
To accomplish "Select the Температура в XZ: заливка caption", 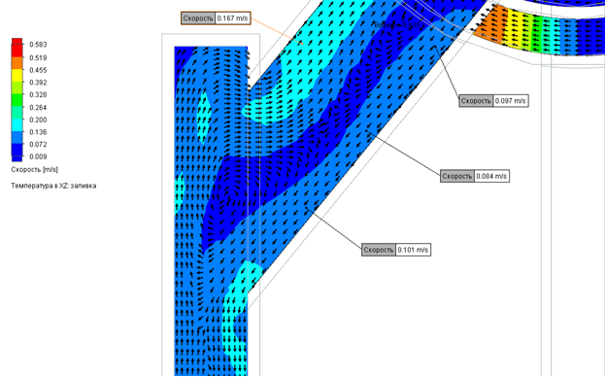I will click(53, 186).
